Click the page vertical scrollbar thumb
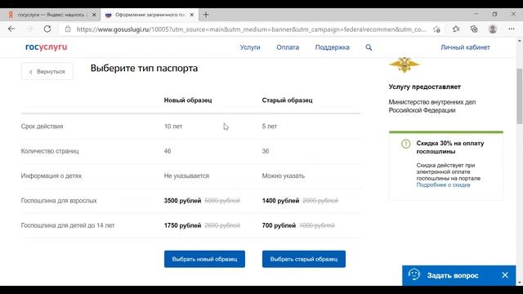 pos(520,96)
